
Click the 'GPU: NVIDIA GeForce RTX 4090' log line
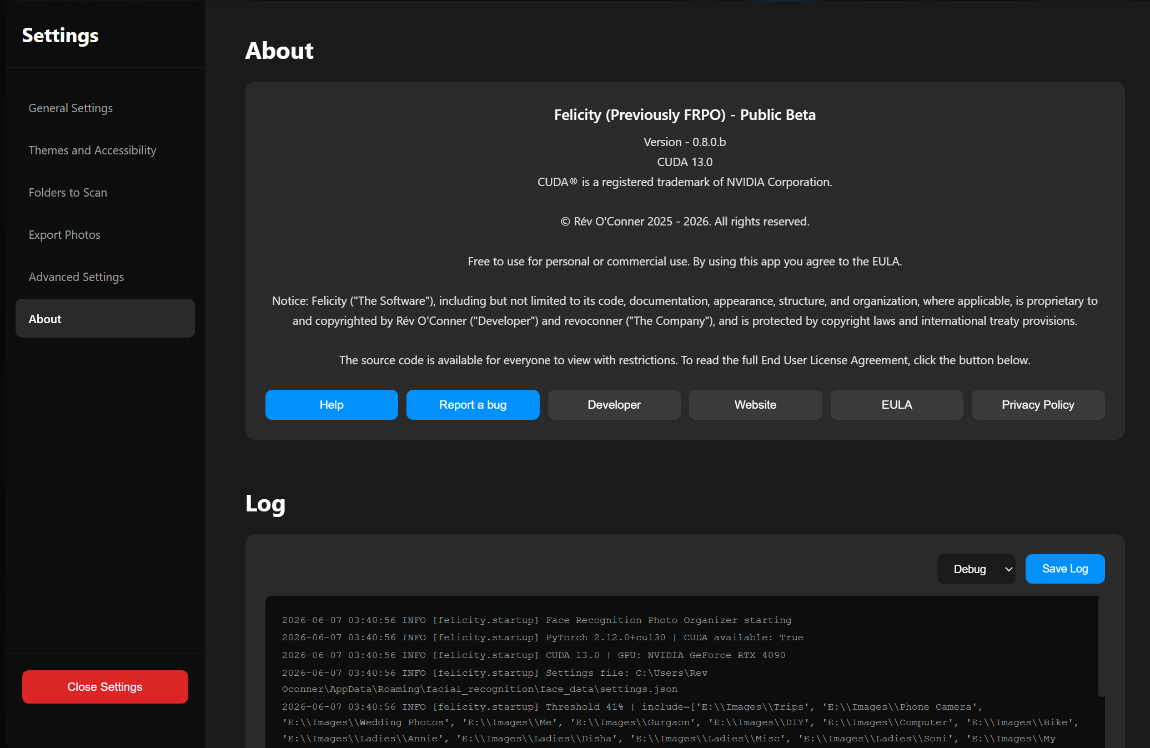click(534, 655)
